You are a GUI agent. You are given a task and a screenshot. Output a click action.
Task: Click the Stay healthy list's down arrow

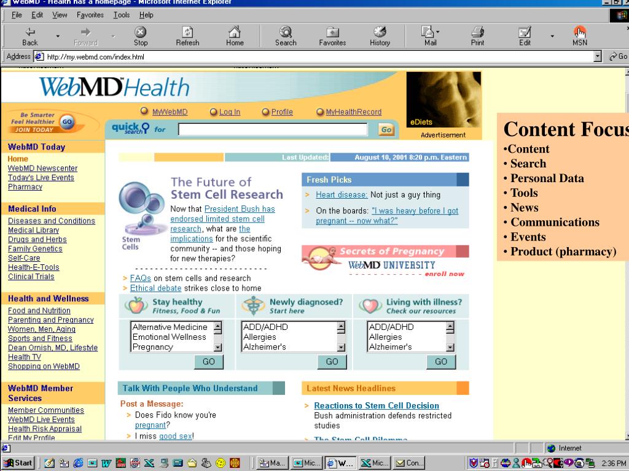(218, 347)
